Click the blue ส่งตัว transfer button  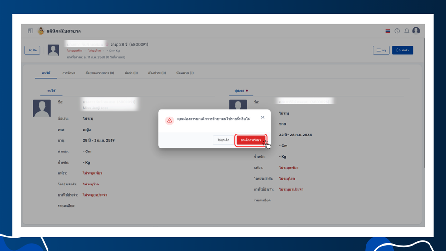click(x=402, y=50)
